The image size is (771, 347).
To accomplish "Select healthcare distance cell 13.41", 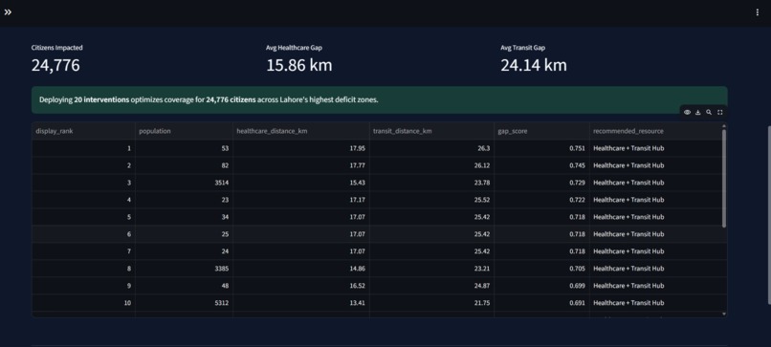I will click(301, 303).
